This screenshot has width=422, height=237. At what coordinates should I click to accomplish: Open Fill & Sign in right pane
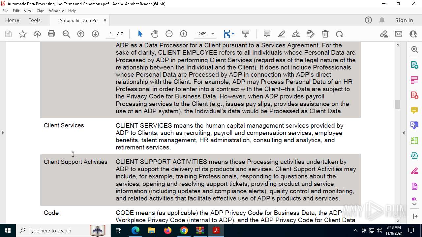(x=414, y=171)
